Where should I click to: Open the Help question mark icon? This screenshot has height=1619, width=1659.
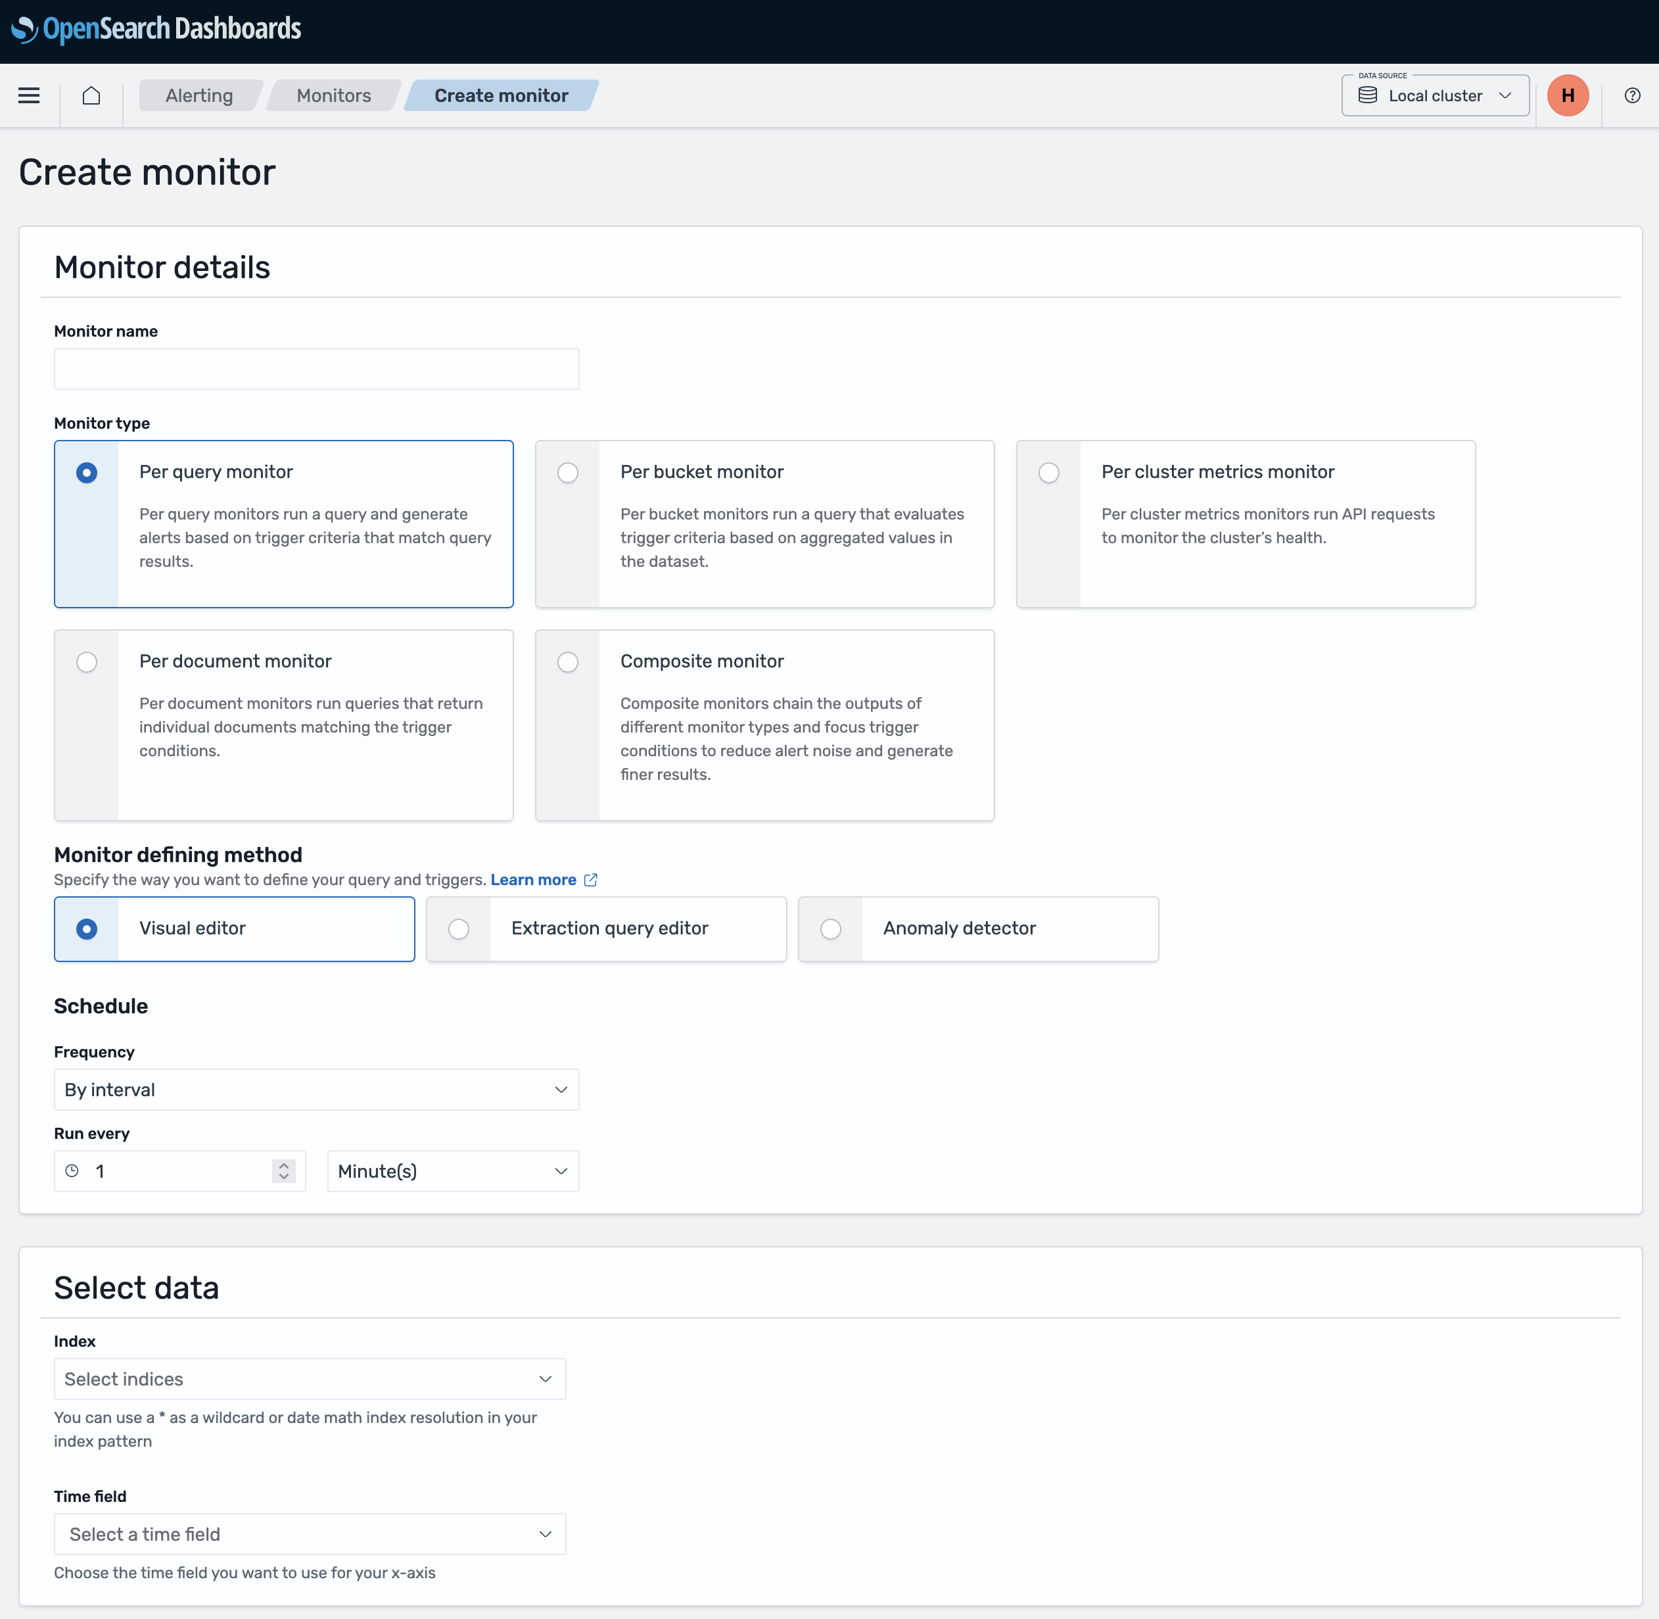[x=1632, y=95]
